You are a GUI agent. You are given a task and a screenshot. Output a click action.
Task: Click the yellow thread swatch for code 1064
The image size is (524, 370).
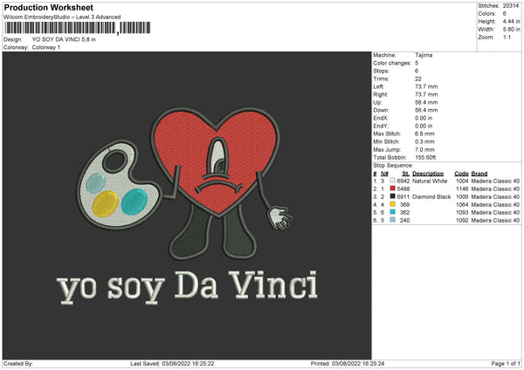[392, 204]
